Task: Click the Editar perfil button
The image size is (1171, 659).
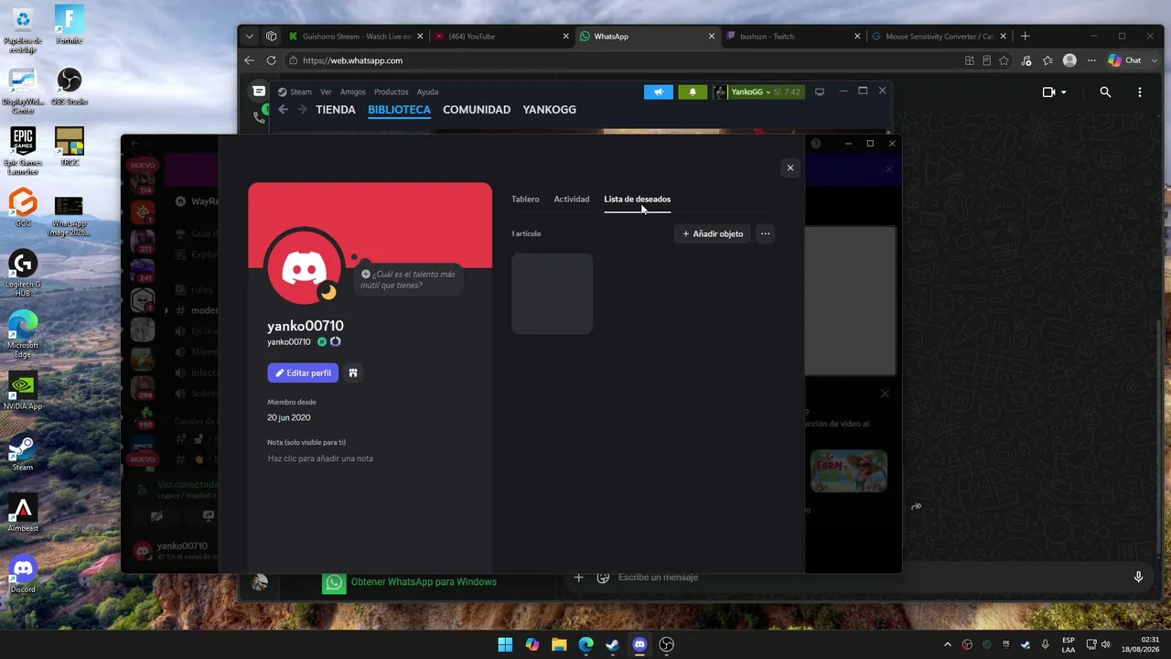Action: point(303,373)
